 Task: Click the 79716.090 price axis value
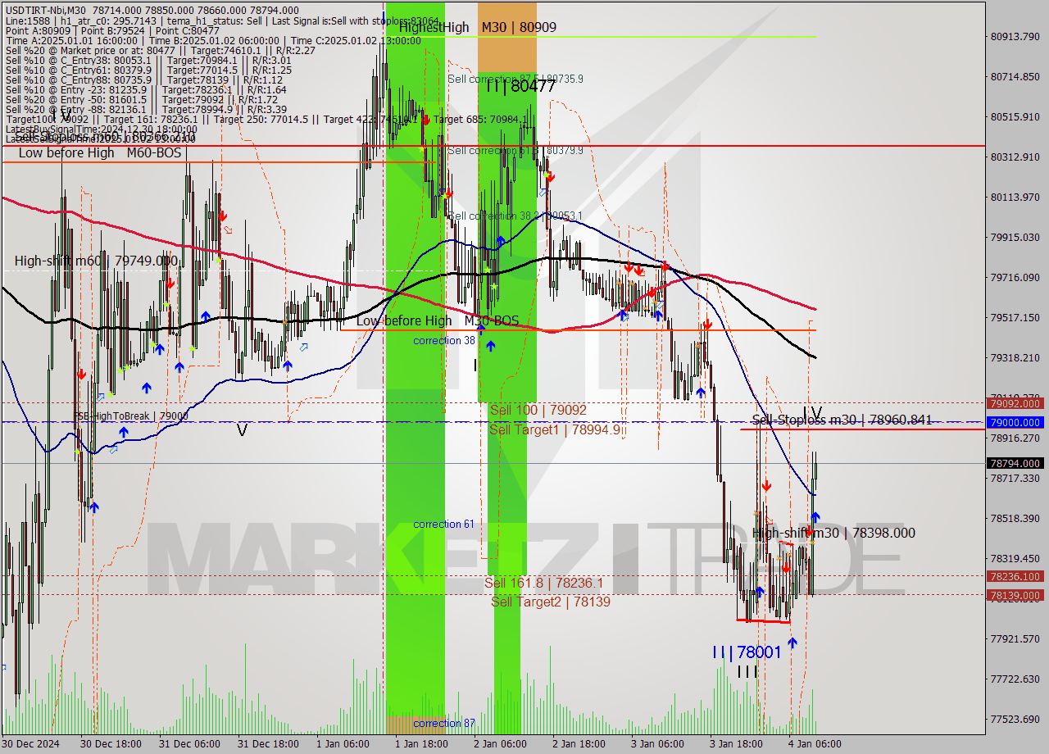[1015, 277]
